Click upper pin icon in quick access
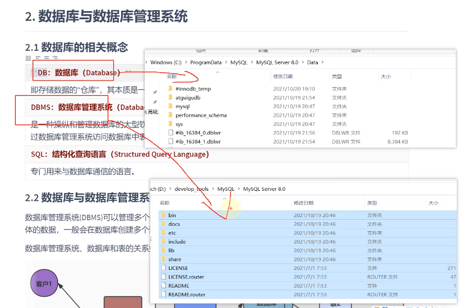The image size is (468, 308). point(155,92)
